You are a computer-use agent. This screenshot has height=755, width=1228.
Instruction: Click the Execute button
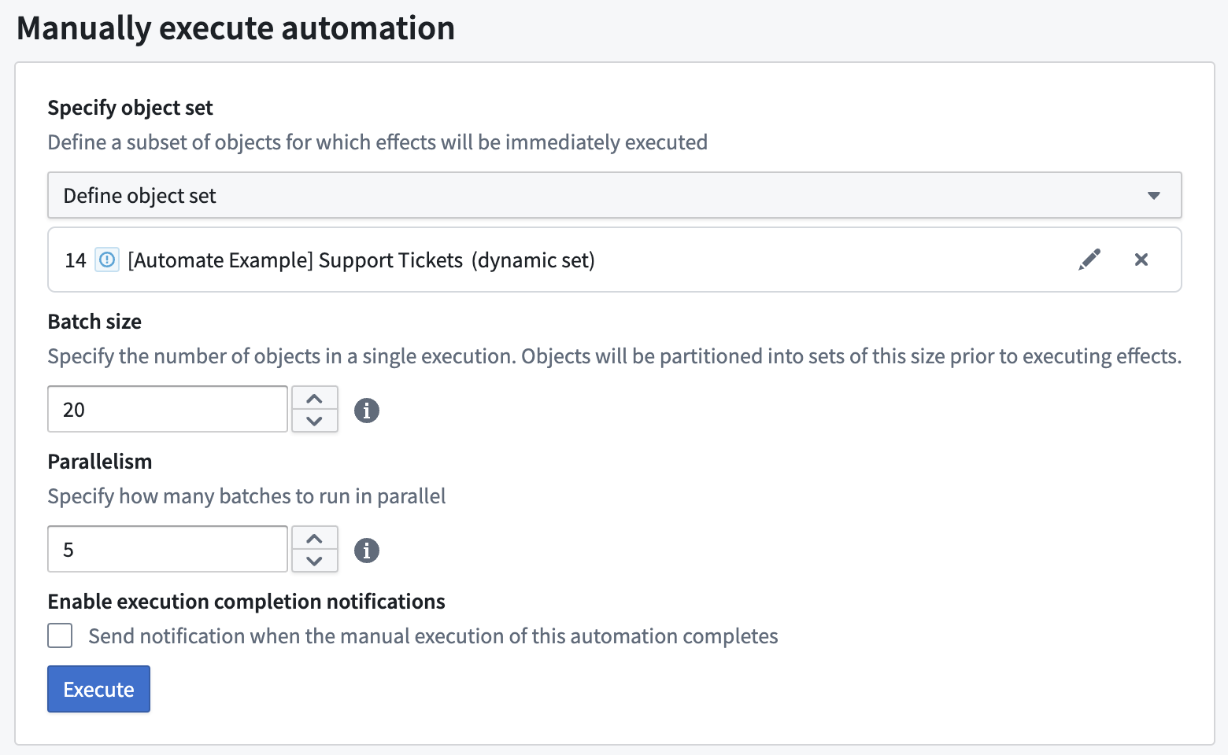coord(98,689)
